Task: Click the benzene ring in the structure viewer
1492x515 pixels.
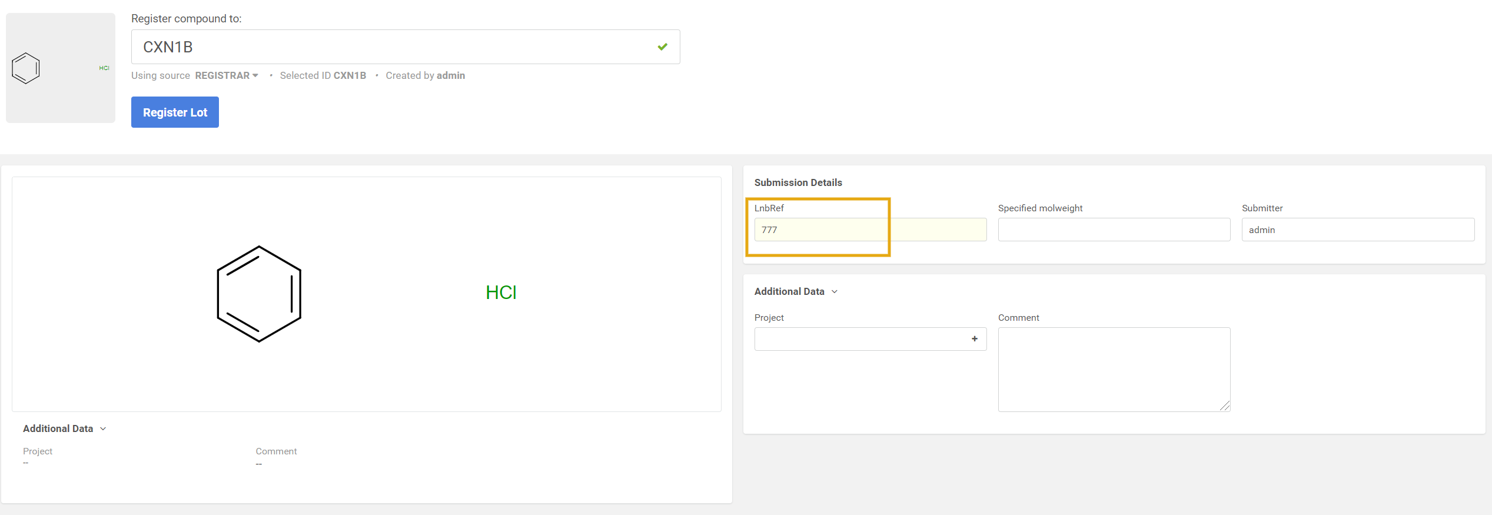Action: 259,294
